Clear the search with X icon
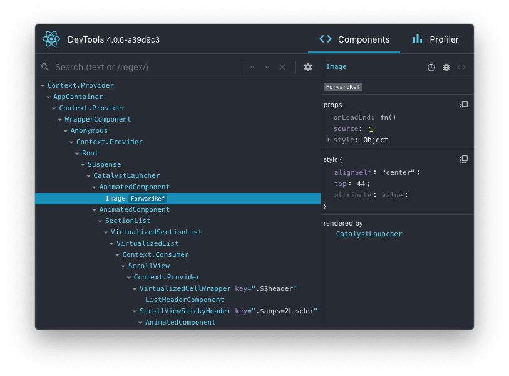Image resolution: width=509 pixels, height=376 pixels. [282, 67]
